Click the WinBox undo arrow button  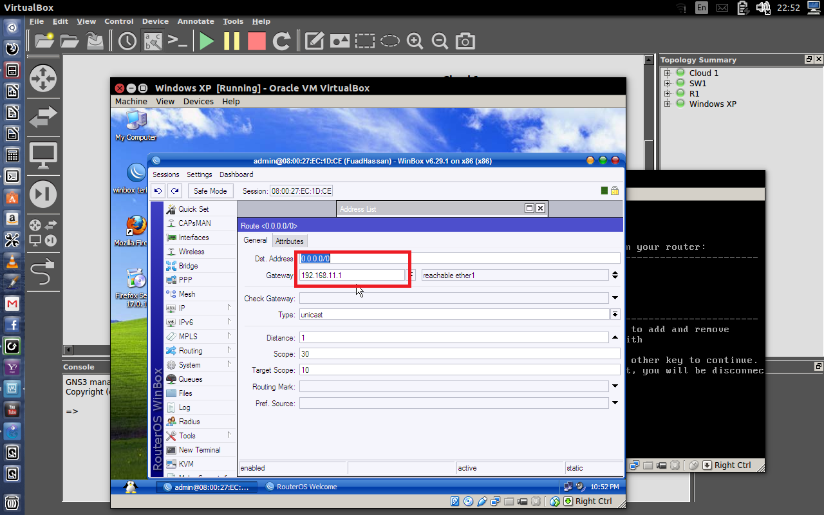coord(158,191)
